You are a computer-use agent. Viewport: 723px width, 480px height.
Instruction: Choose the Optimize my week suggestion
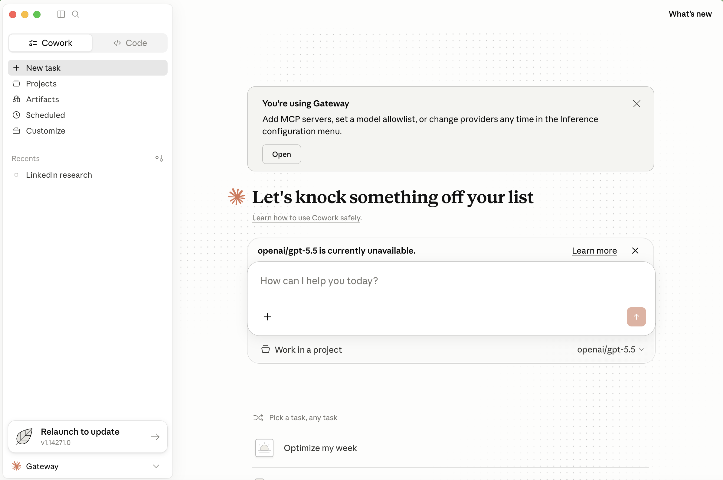click(x=450, y=448)
